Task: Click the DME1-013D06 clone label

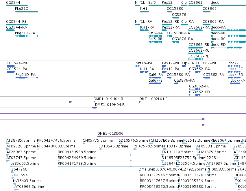Action: [x=110, y=134]
